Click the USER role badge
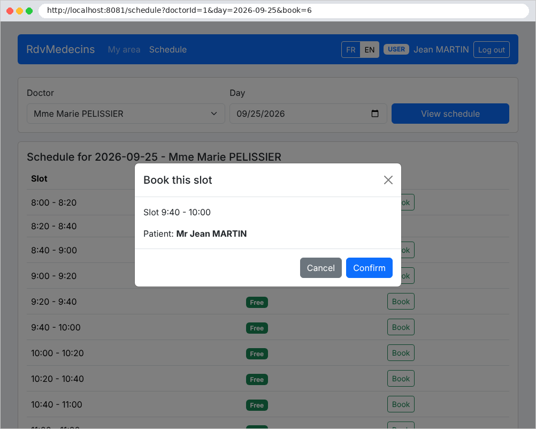 pyautogui.click(x=396, y=49)
